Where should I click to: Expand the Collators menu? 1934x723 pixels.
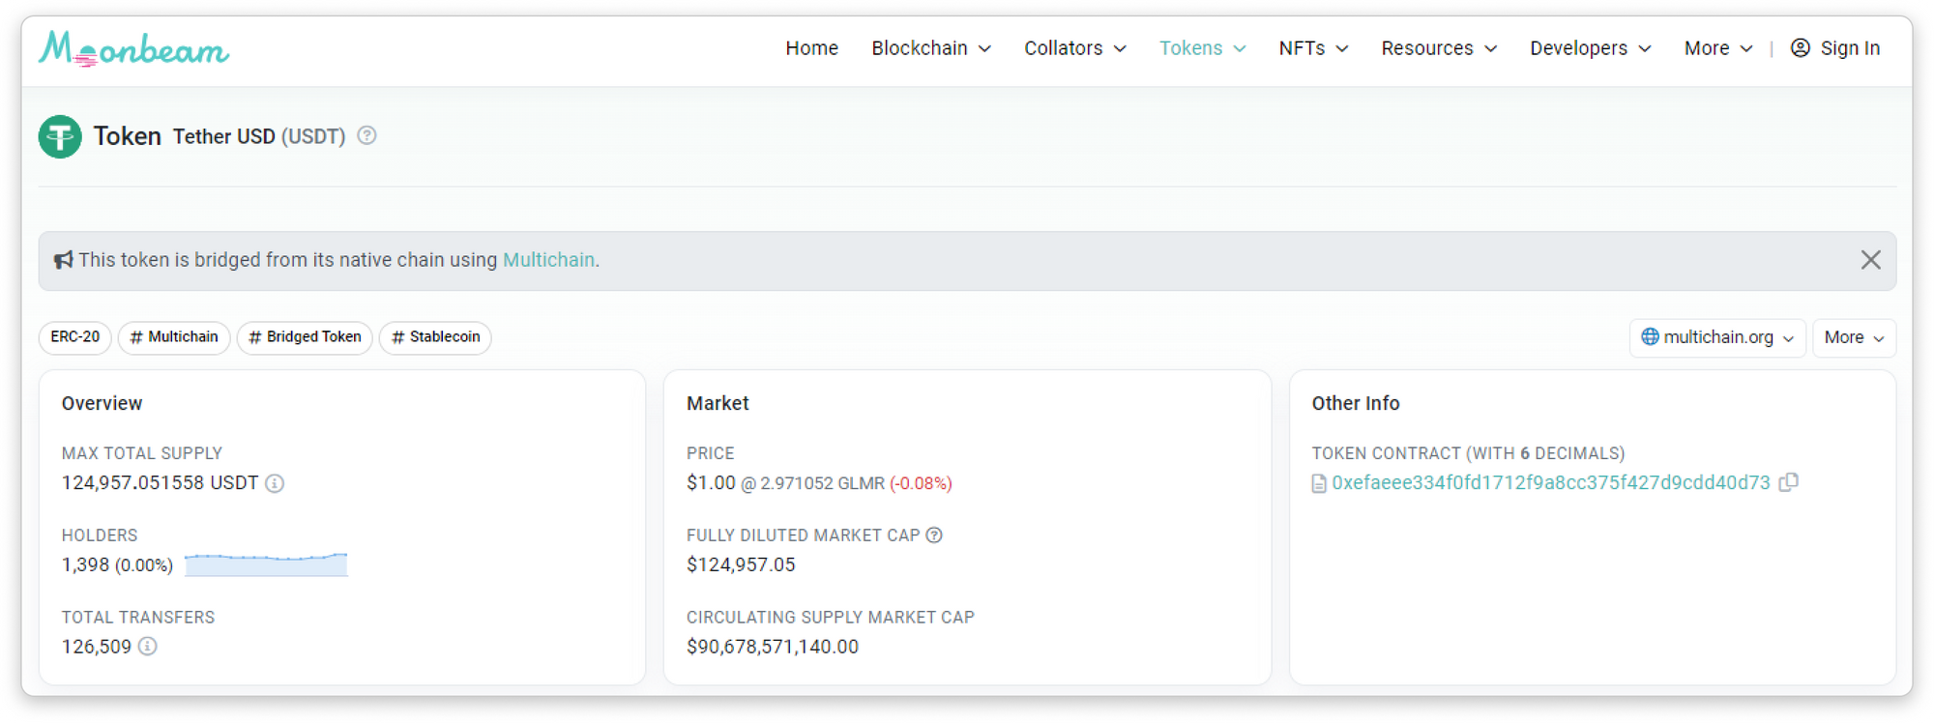click(x=1074, y=48)
